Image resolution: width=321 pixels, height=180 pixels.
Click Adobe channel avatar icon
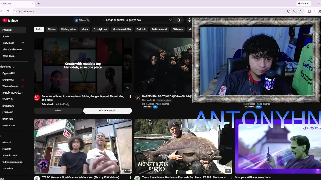(x=37, y=98)
